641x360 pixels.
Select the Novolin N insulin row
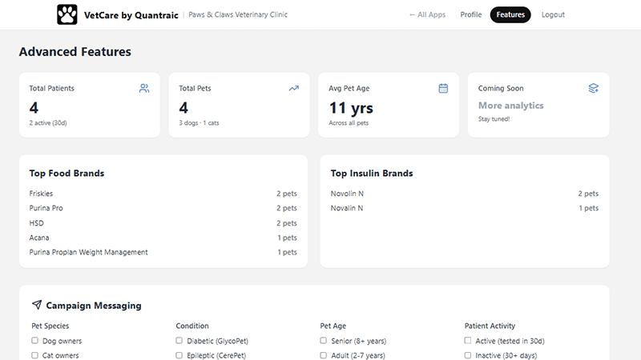[x=465, y=194]
